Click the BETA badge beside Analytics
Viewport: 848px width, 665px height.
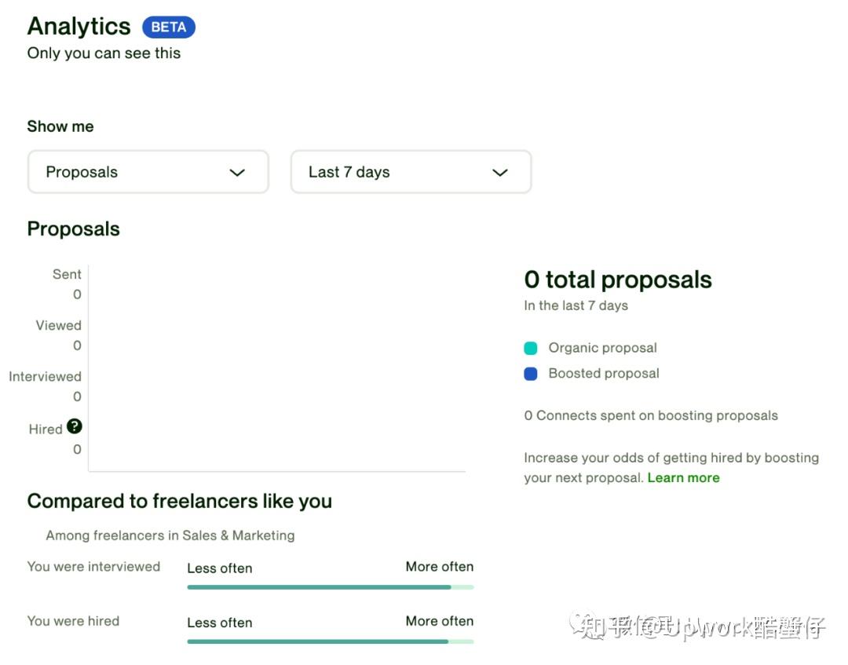click(x=168, y=27)
